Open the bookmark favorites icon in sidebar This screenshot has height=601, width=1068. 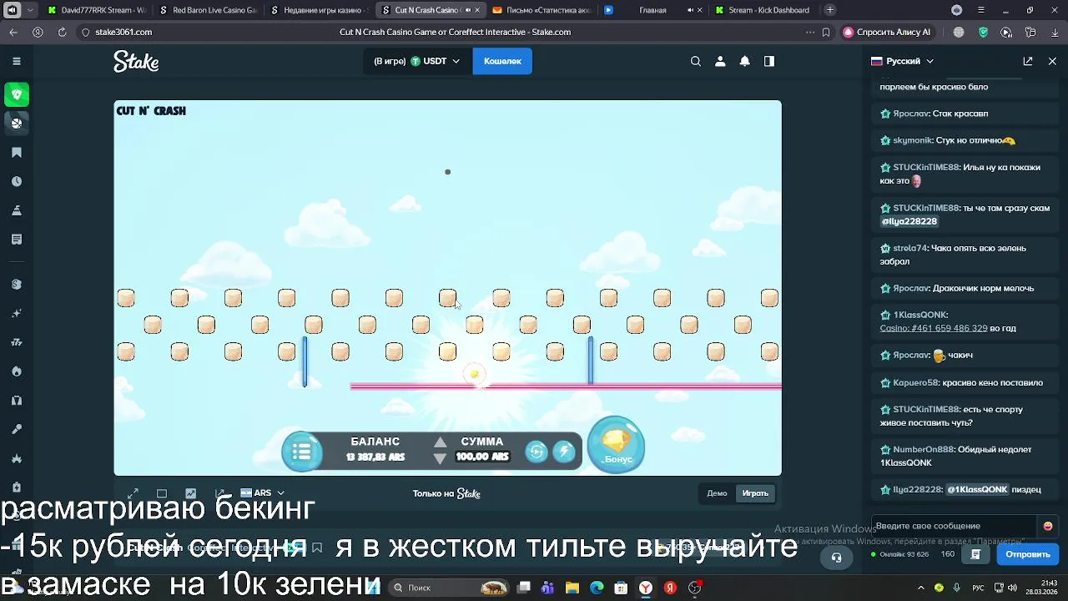click(16, 153)
